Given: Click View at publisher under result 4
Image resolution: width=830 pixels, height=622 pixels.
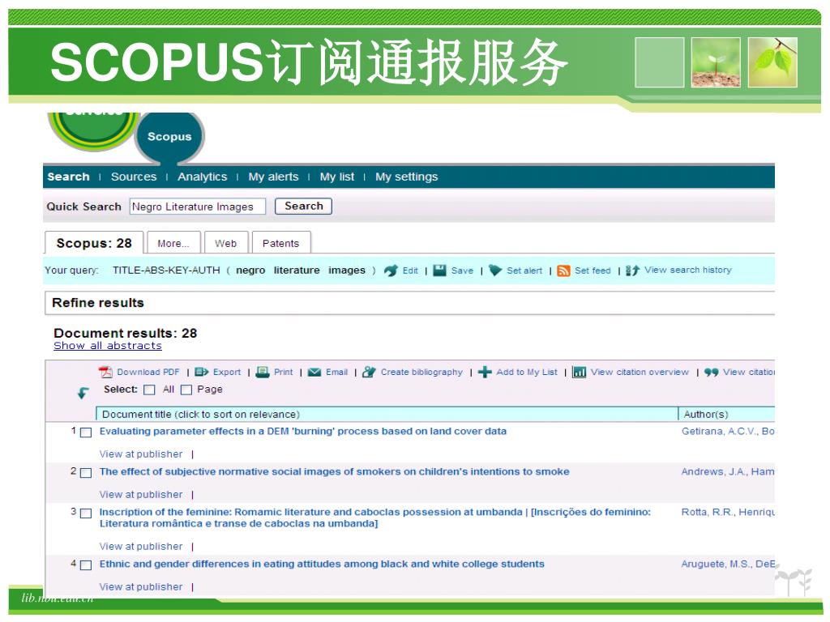Looking at the screenshot, I should 141,586.
